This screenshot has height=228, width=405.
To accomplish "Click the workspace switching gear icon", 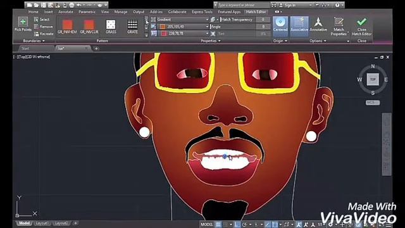I will [330, 224].
